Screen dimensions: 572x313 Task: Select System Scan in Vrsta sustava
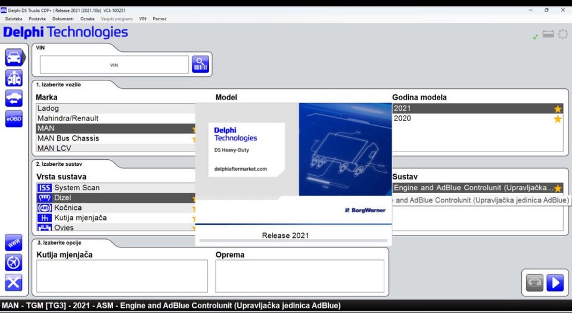pos(77,188)
